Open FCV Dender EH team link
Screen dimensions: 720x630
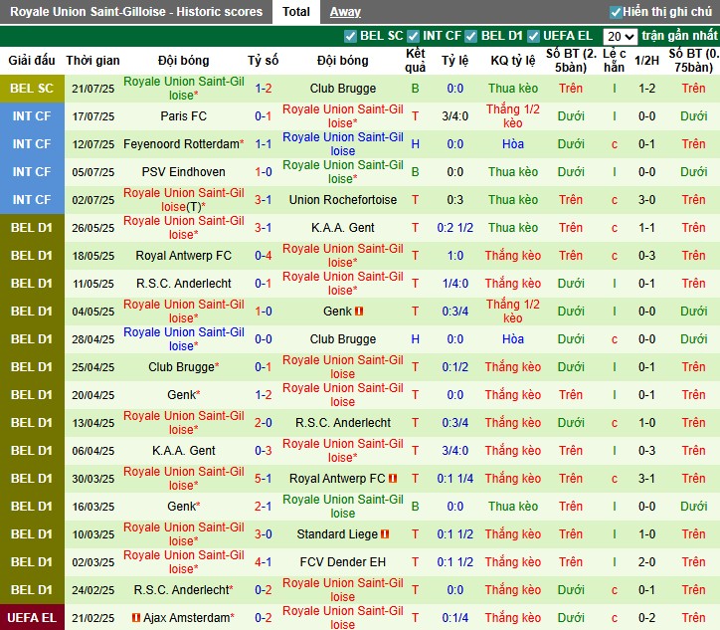coord(343,562)
